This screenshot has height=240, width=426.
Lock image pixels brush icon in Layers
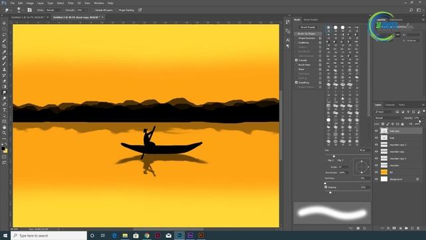[387, 124]
